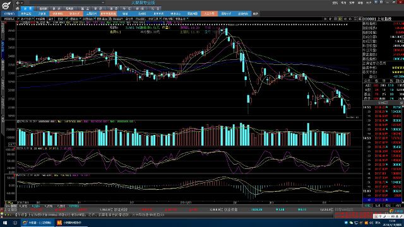
Task: Open the scrolling news ticker at the bottom
Action: (90, 214)
